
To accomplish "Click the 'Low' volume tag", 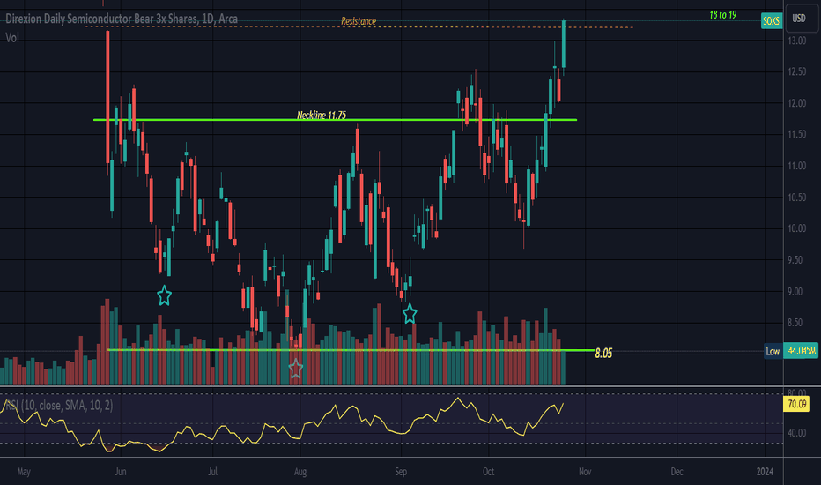I will 773,351.
